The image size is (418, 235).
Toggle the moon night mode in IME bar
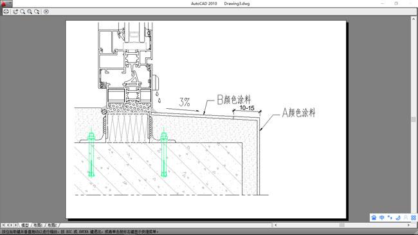pos(397,218)
